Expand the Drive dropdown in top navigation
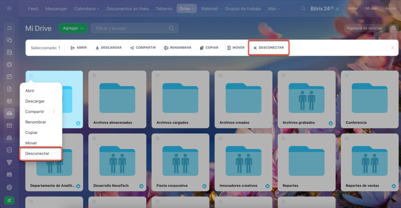Image resolution: width=401 pixels, height=208 pixels. pyautogui.click(x=187, y=8)
